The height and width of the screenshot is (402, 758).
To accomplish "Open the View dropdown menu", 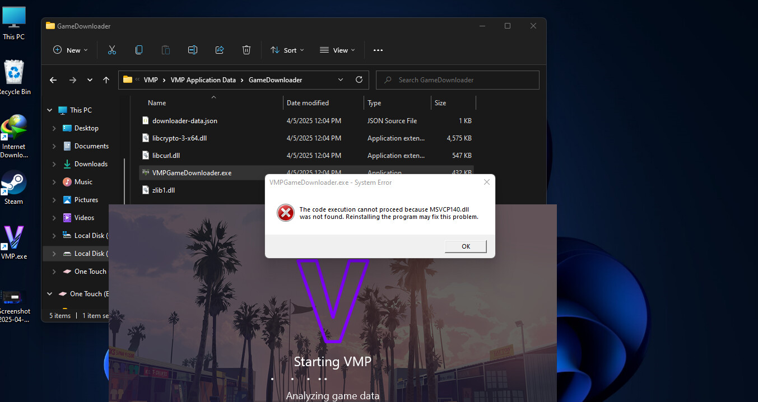I will [337, 50].
